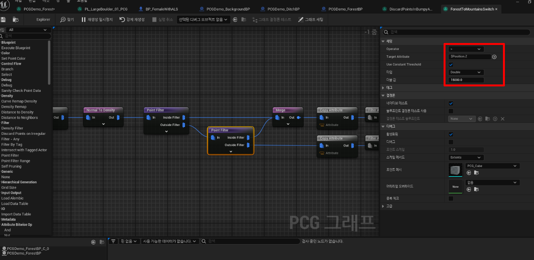Viewport: 534px width, 260px height.
Task: Switch to PCGDemo_DitchBP tab
Action: (283, 9)
